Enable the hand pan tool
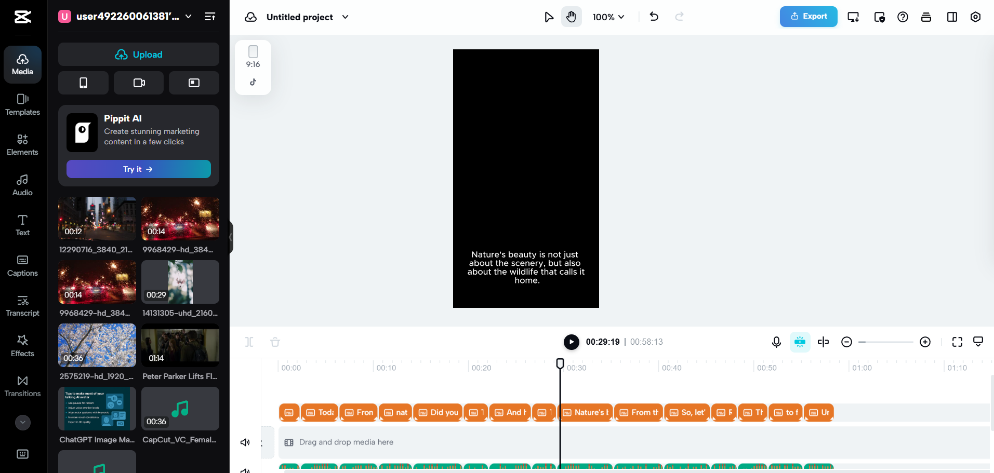This screenshot has width=994, height=473. tap(571, 17)
